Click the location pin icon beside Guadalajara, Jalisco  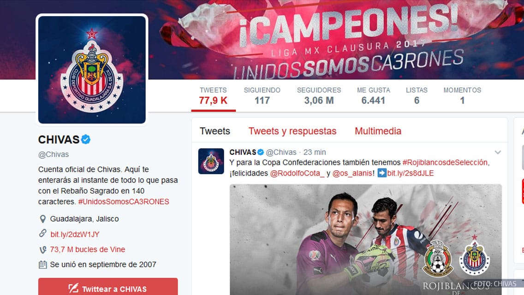(x=43, y=219)
